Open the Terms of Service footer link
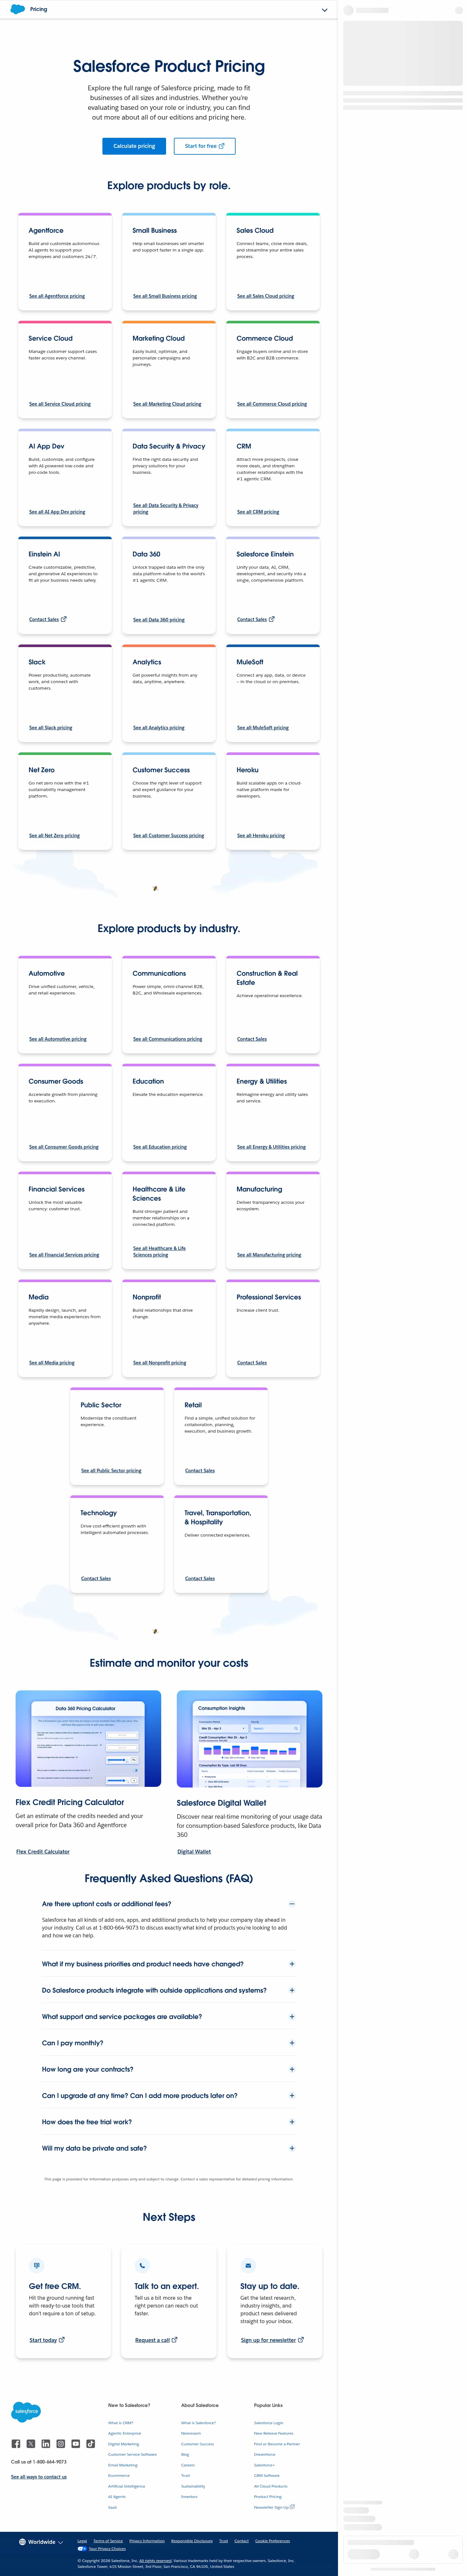Viewport: 468px width, 2576px height. [108, 2541]
